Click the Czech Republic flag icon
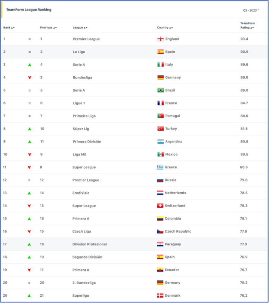 click(161, 232)
